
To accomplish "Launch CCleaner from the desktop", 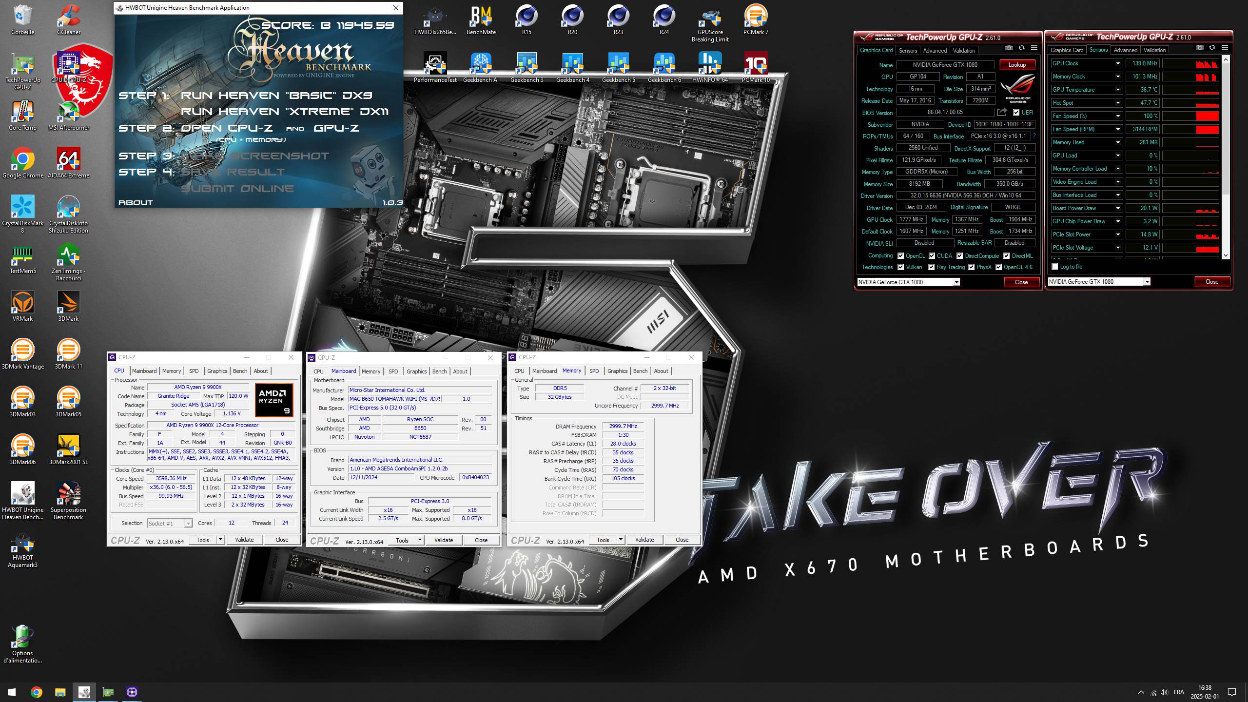I will click(x=68, y=19).
